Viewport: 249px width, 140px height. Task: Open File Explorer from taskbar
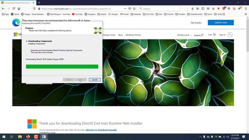(20, 136)
